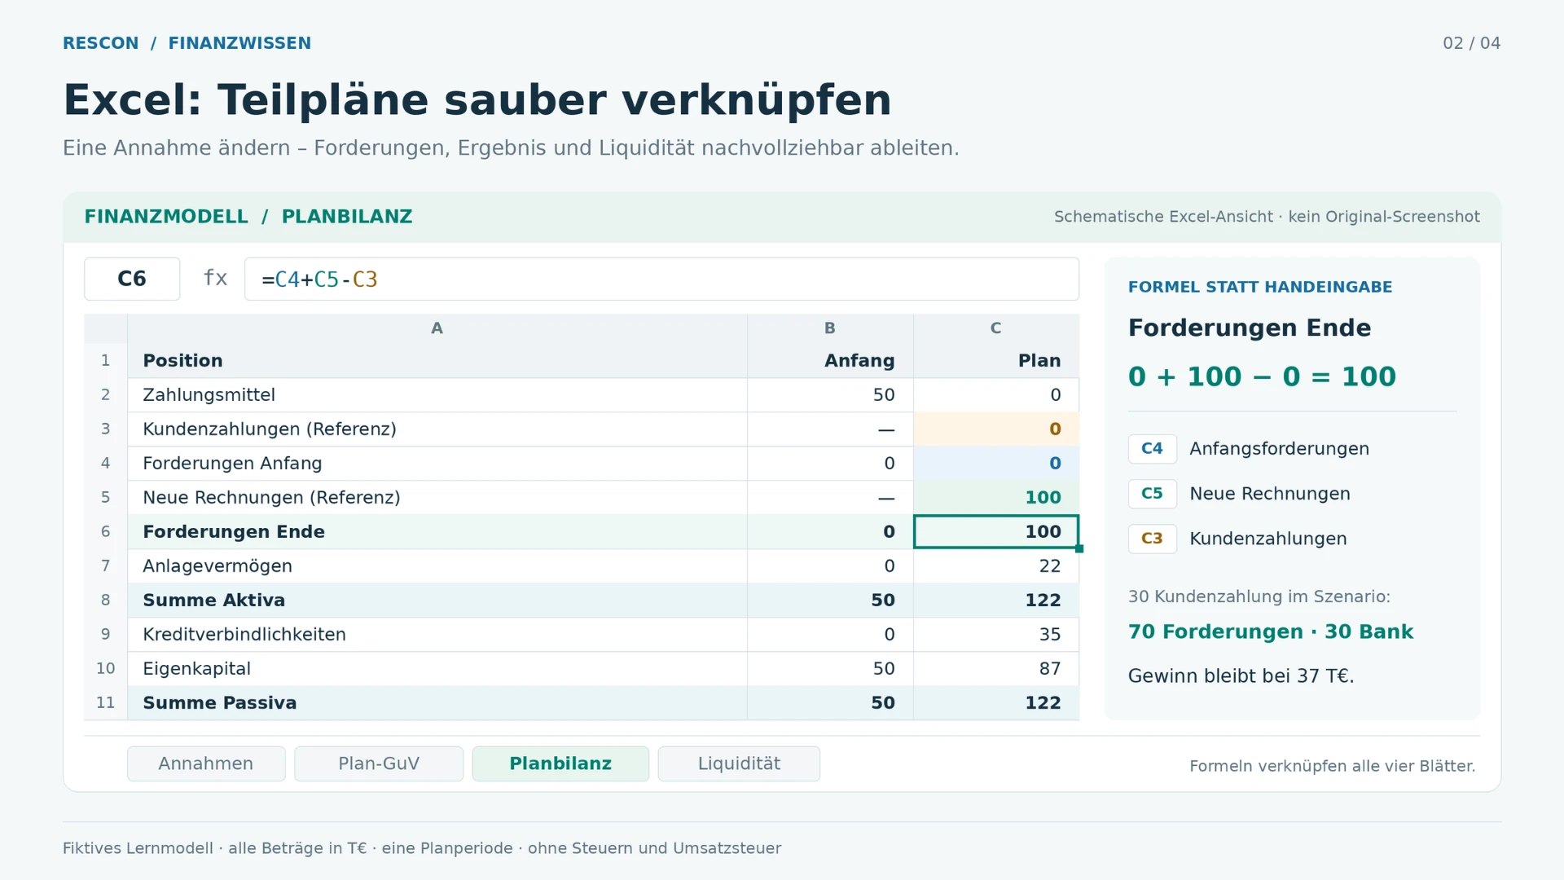1564x880 pixels.
Task: Open the Annahmen sheet tab
Action: pos(206,763)
